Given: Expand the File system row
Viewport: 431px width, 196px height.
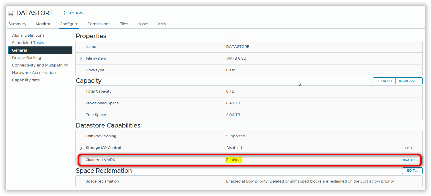Looking at the screenshot, I should tap(81, 58).
